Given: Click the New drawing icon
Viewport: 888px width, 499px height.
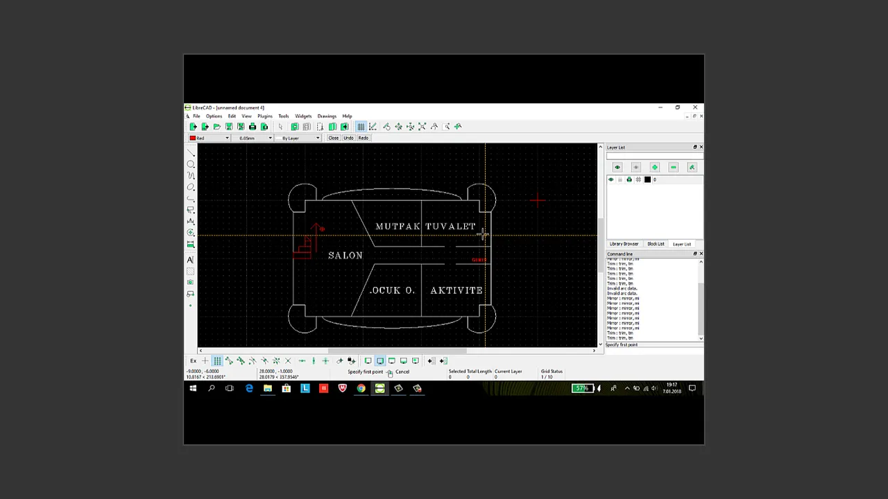Looking at the screenshot, I should pos(193,127).
